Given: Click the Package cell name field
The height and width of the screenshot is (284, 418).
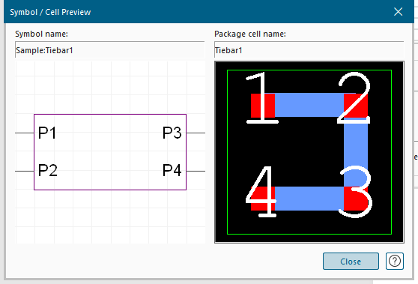Looking at the screenshot, I should click(x=309, y=50).
